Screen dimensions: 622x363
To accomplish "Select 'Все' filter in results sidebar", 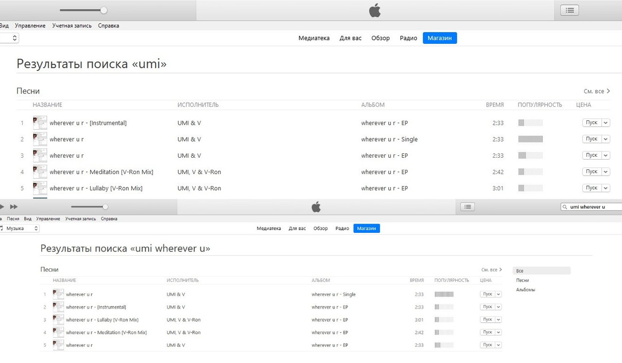I will tap(541, 271).
